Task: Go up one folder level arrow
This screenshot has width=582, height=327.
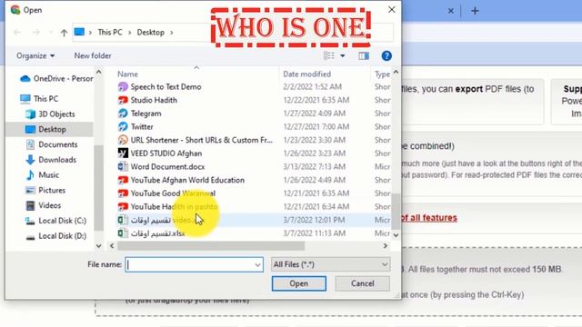Action: 64,33
